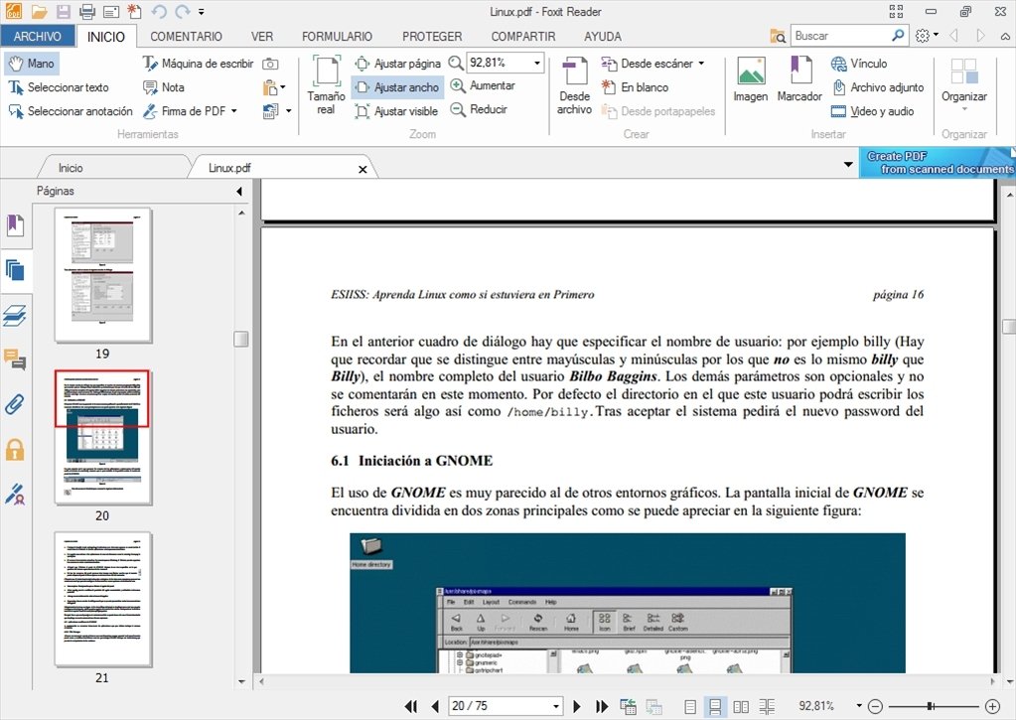1016x720 pixels.
Task: Insert a Marcador bookmark
Action: 799,79
